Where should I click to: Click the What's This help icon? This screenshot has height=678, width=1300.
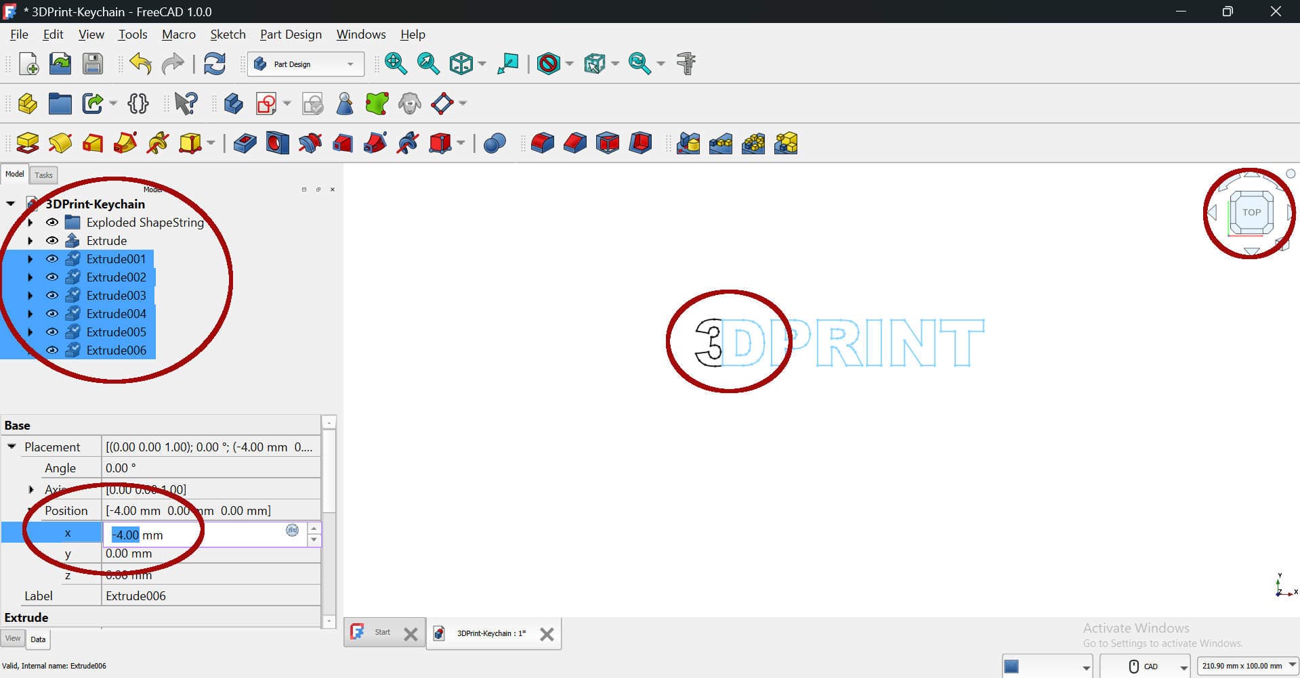[186, 104]
